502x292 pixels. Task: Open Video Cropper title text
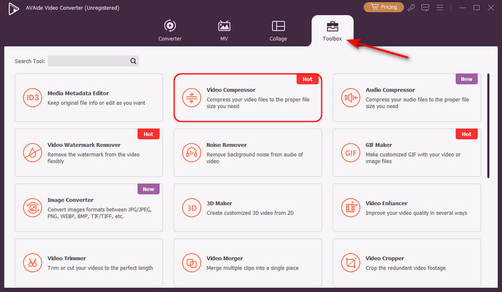(385, 258)
